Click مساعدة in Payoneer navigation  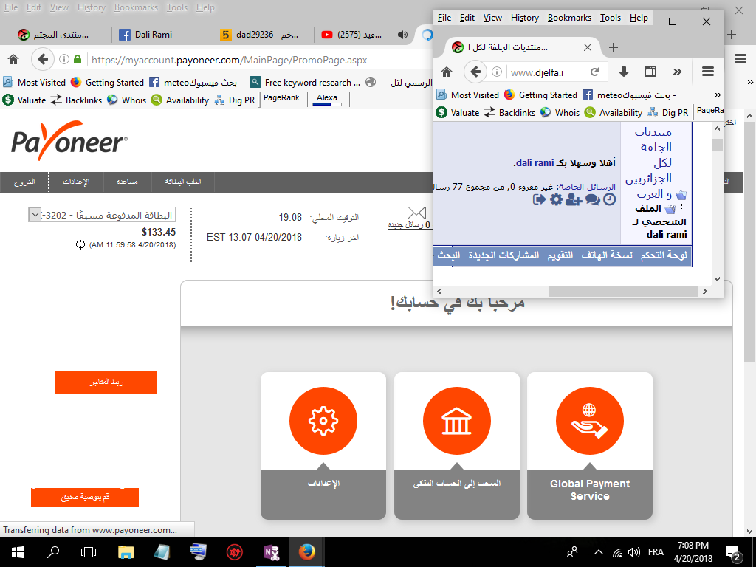(x=127, y=182)
